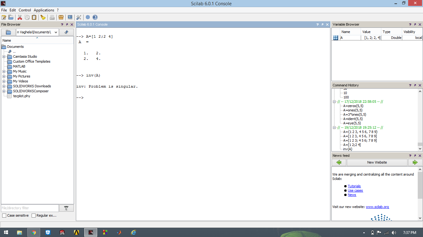Viewport: 423px width, 237px height.
Task: Expand My Music folder
Action: (x=4, y=71)
